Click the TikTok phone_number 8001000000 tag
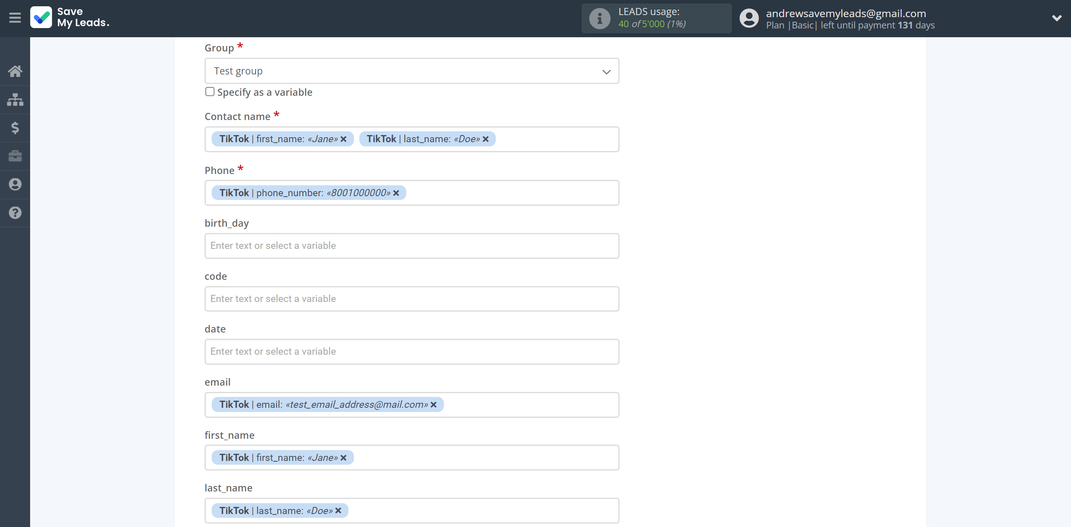The image size is (1071, 527). click(x=309, y=193)
